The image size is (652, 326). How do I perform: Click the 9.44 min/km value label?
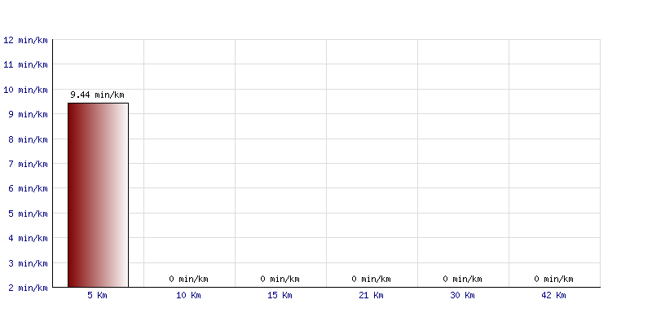coord(97,95)
